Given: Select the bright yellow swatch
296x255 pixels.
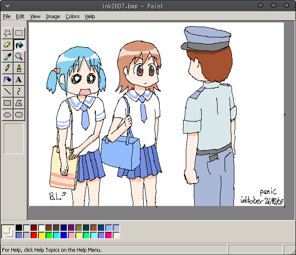Looking at the screenshot, I should click(42, 235).
